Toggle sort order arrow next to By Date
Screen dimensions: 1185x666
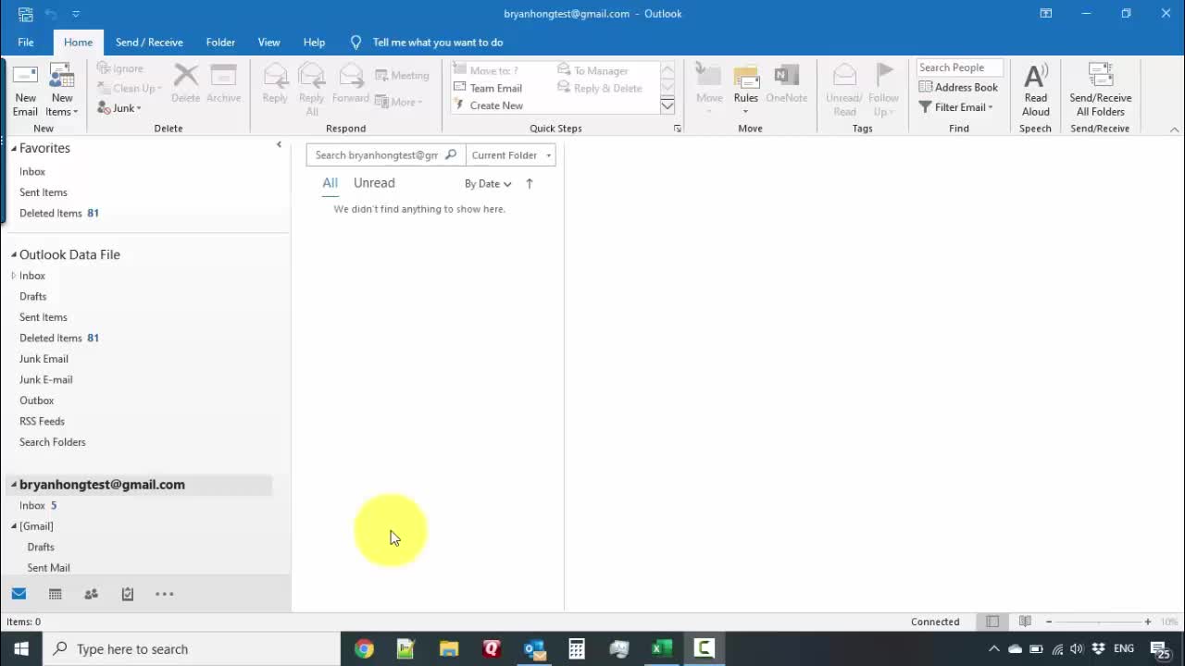tap(530, 183)
